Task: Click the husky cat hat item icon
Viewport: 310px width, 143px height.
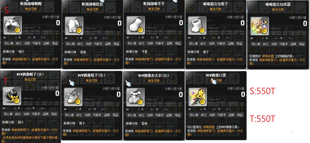Action: (x=12, y=25)
